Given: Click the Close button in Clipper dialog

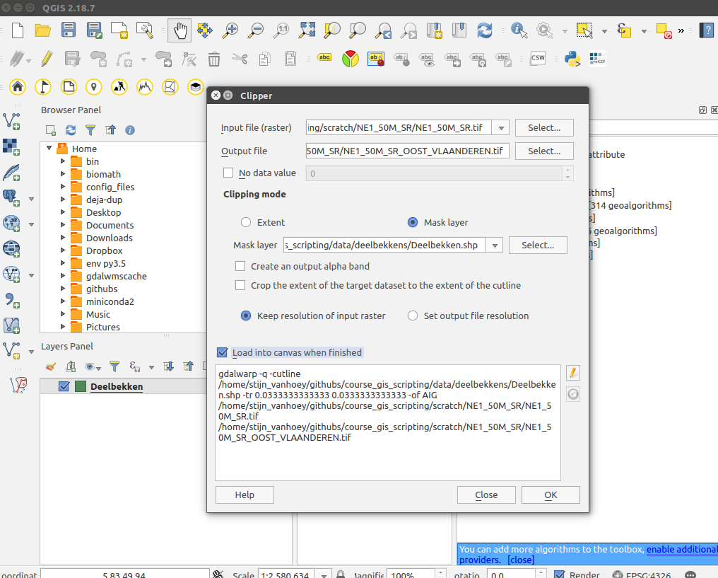Looking at the screenshot, I should [x=486, y=495].
